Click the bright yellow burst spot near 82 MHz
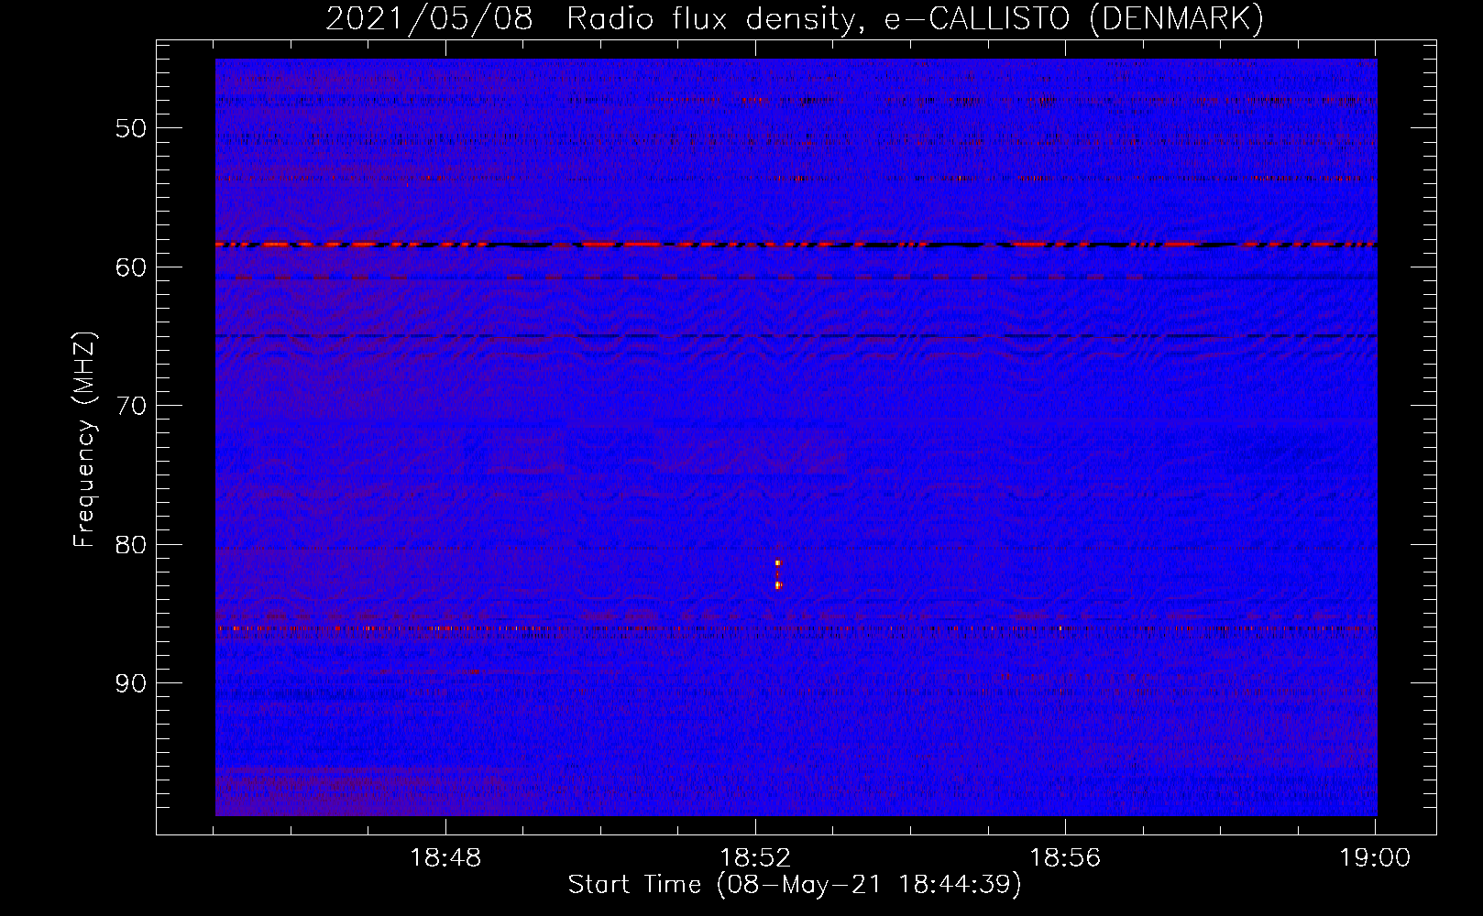The image size is (1483, 916). (x=778, y=574)
